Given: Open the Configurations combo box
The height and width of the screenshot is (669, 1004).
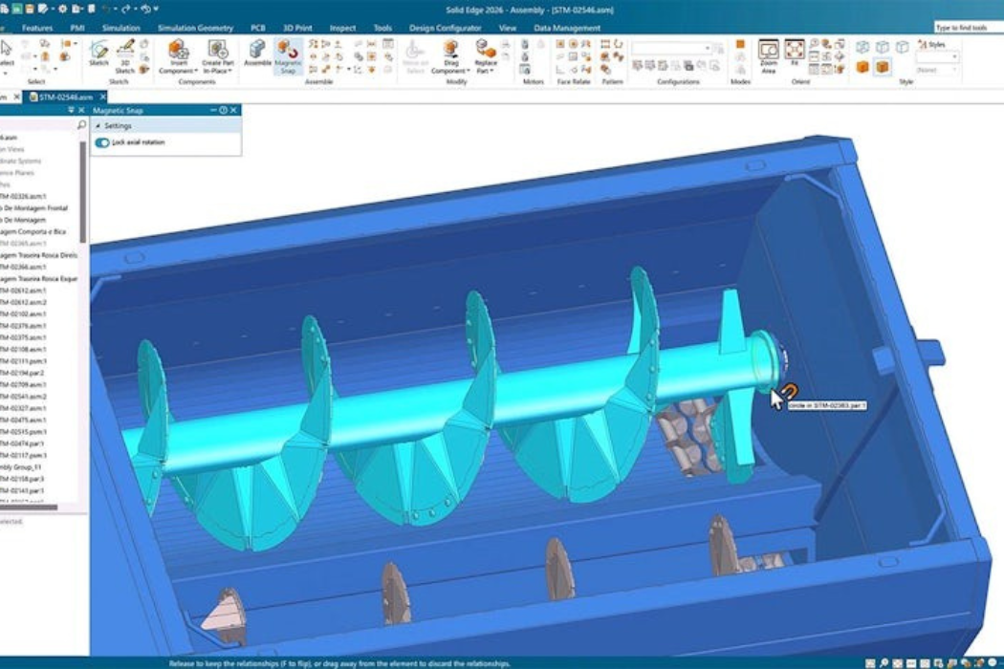Looking at the screenshot, I should (671, 48).
